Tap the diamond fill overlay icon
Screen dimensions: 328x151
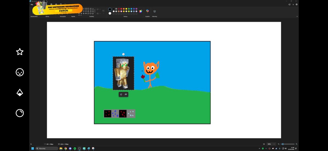(20, 93)
